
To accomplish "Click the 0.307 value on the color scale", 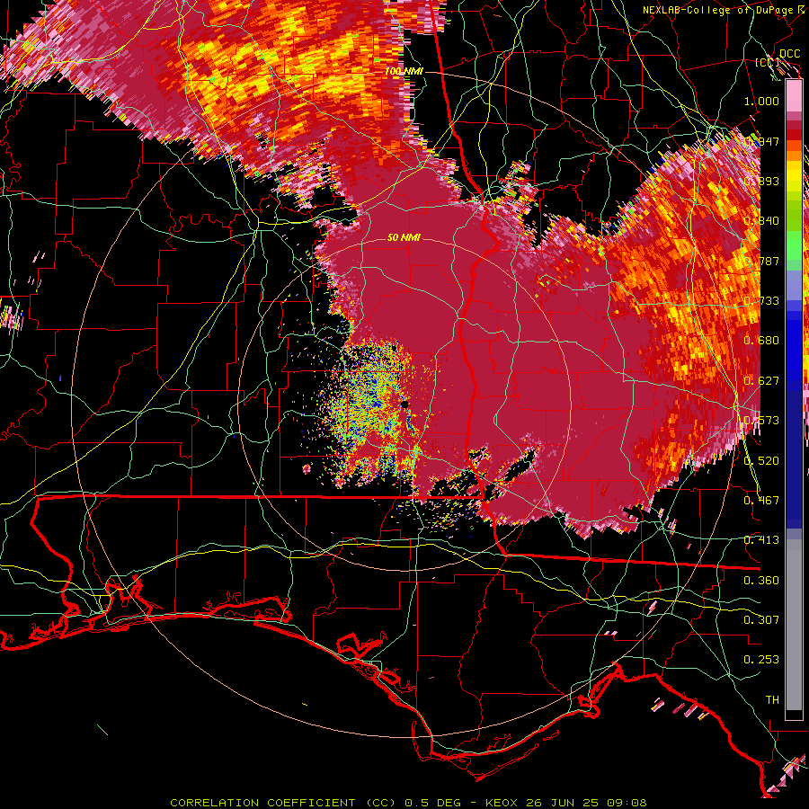I will pyautogui.click(x=761, y=619).
